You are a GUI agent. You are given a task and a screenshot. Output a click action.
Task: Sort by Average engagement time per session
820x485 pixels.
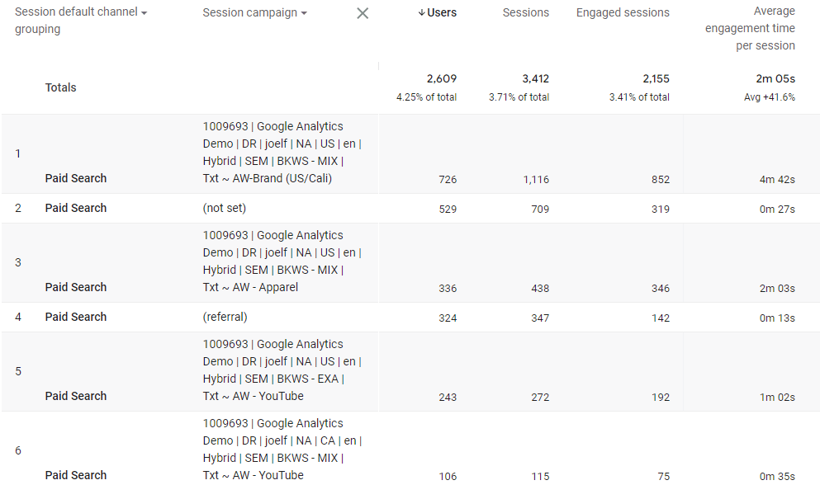point(750,28)
